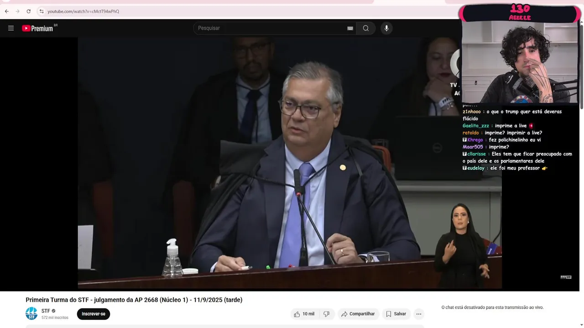Like the video showing 10 mil
The height and width of the screenshot is (328, 584).
(x=304, y=314)
